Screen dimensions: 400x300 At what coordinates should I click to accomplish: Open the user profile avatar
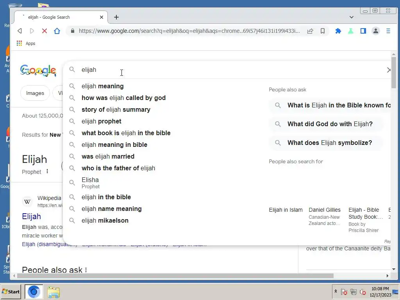click(376, 31)
